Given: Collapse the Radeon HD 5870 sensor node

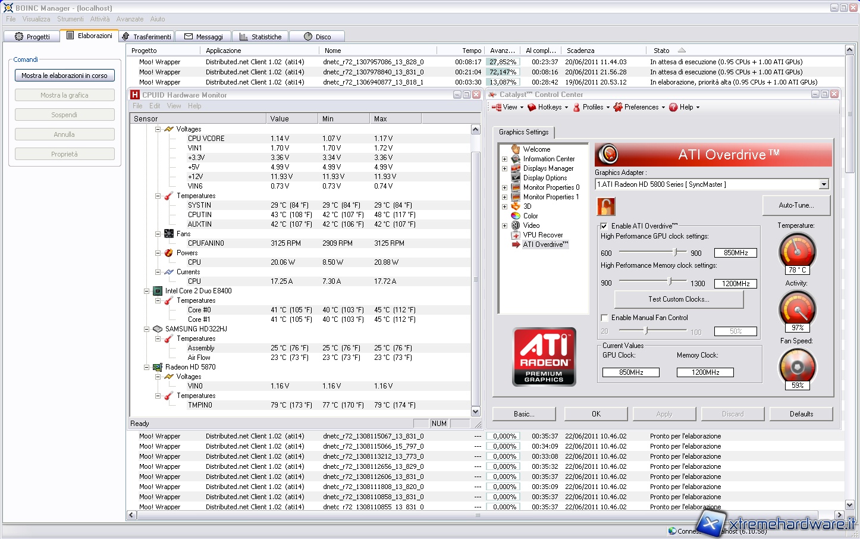Looking at the screenshot, I should [146, 367].
